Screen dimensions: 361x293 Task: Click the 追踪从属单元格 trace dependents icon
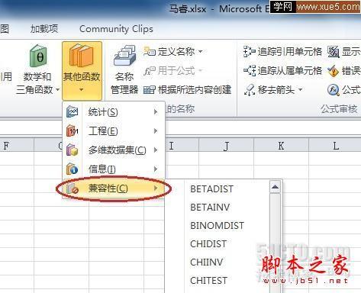pyautogui.click(x=249, y=70)
